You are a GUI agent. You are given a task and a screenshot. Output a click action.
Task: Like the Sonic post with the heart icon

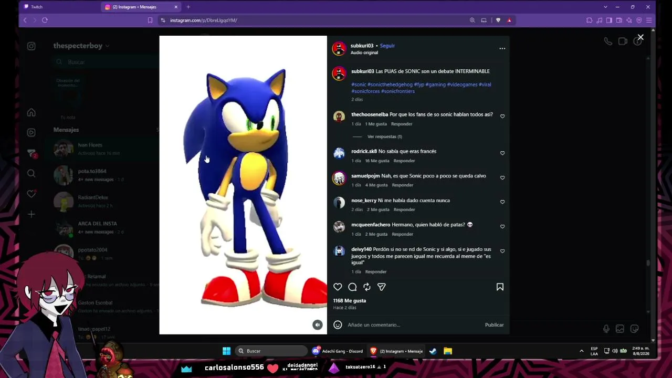[338, 287]
